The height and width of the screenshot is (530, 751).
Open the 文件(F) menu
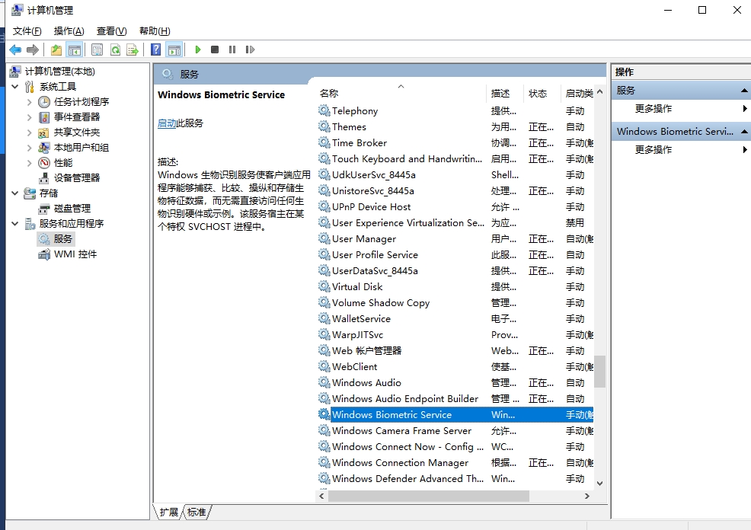click(27, 31)
